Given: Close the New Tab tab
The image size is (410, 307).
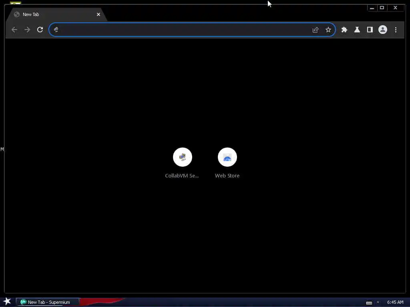Looking at the screenshot, I should [98, 15].
